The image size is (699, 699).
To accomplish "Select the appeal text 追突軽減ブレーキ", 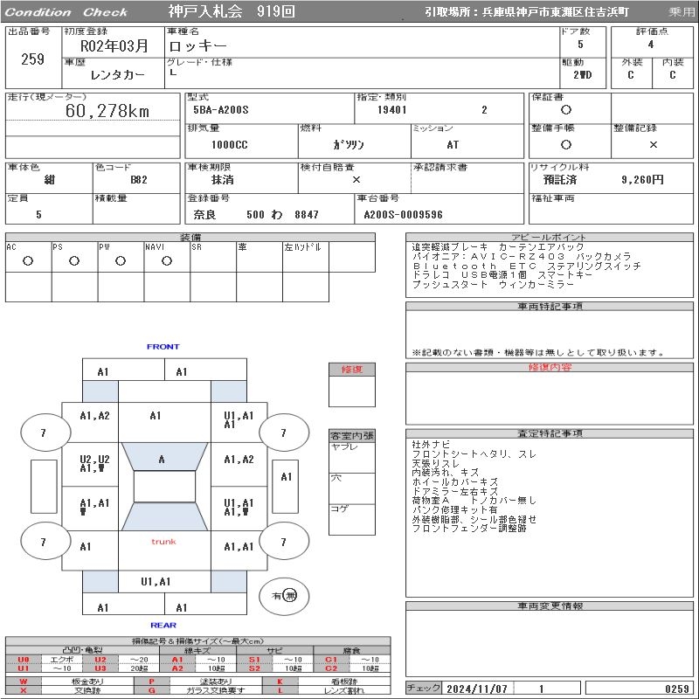I will click(x=450, y=247).
